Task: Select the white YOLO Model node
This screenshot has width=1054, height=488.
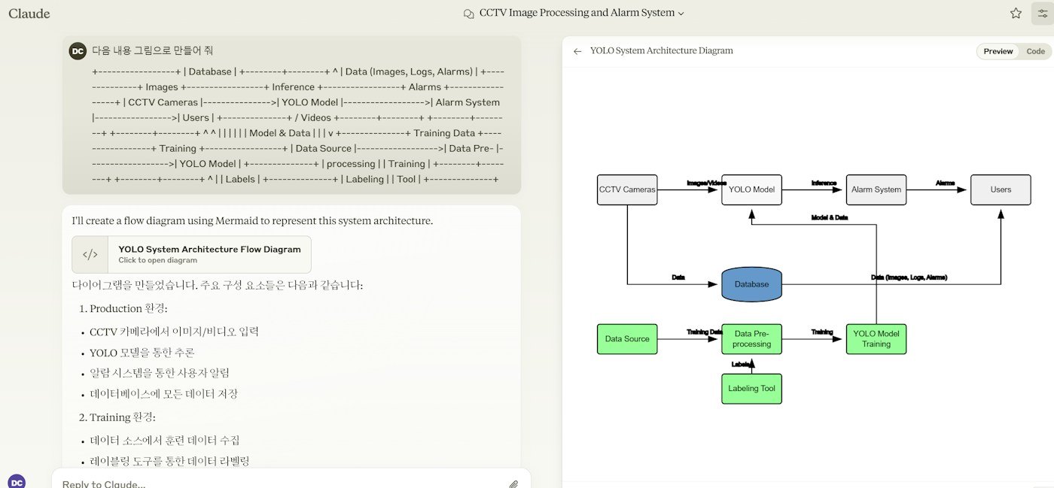Action: 751,189
